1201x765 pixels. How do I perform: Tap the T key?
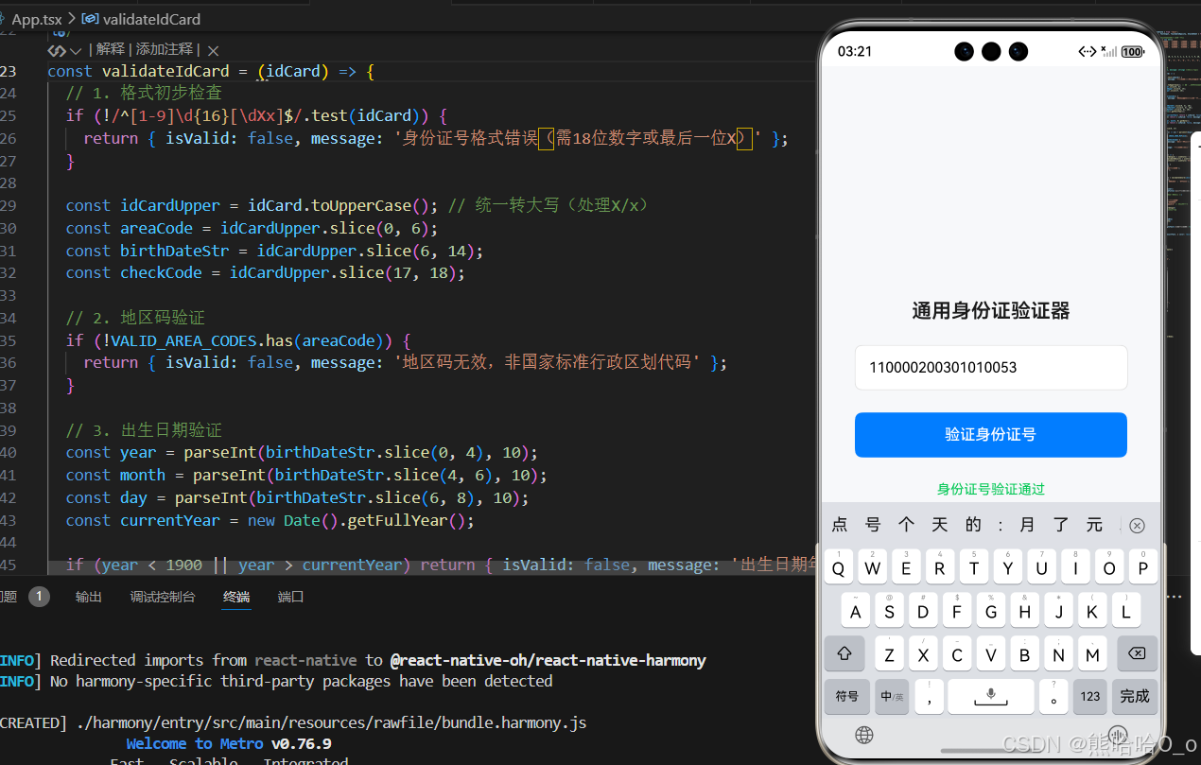point(974,567)
